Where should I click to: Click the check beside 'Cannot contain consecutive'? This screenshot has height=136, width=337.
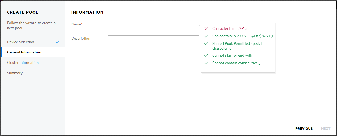pos(206,63)
